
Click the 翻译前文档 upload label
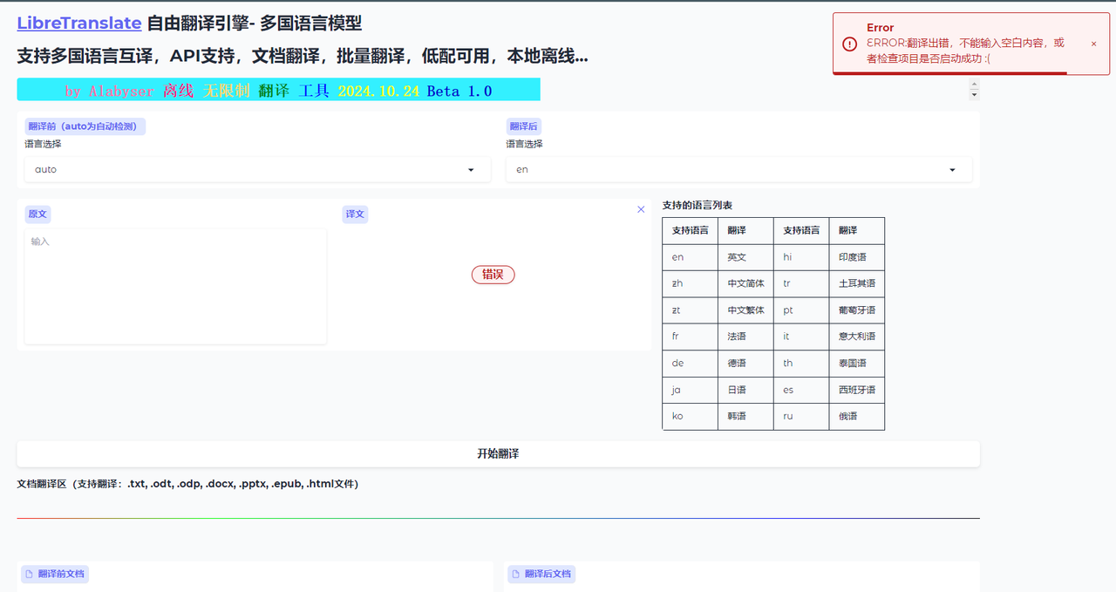tap(56, 574)
